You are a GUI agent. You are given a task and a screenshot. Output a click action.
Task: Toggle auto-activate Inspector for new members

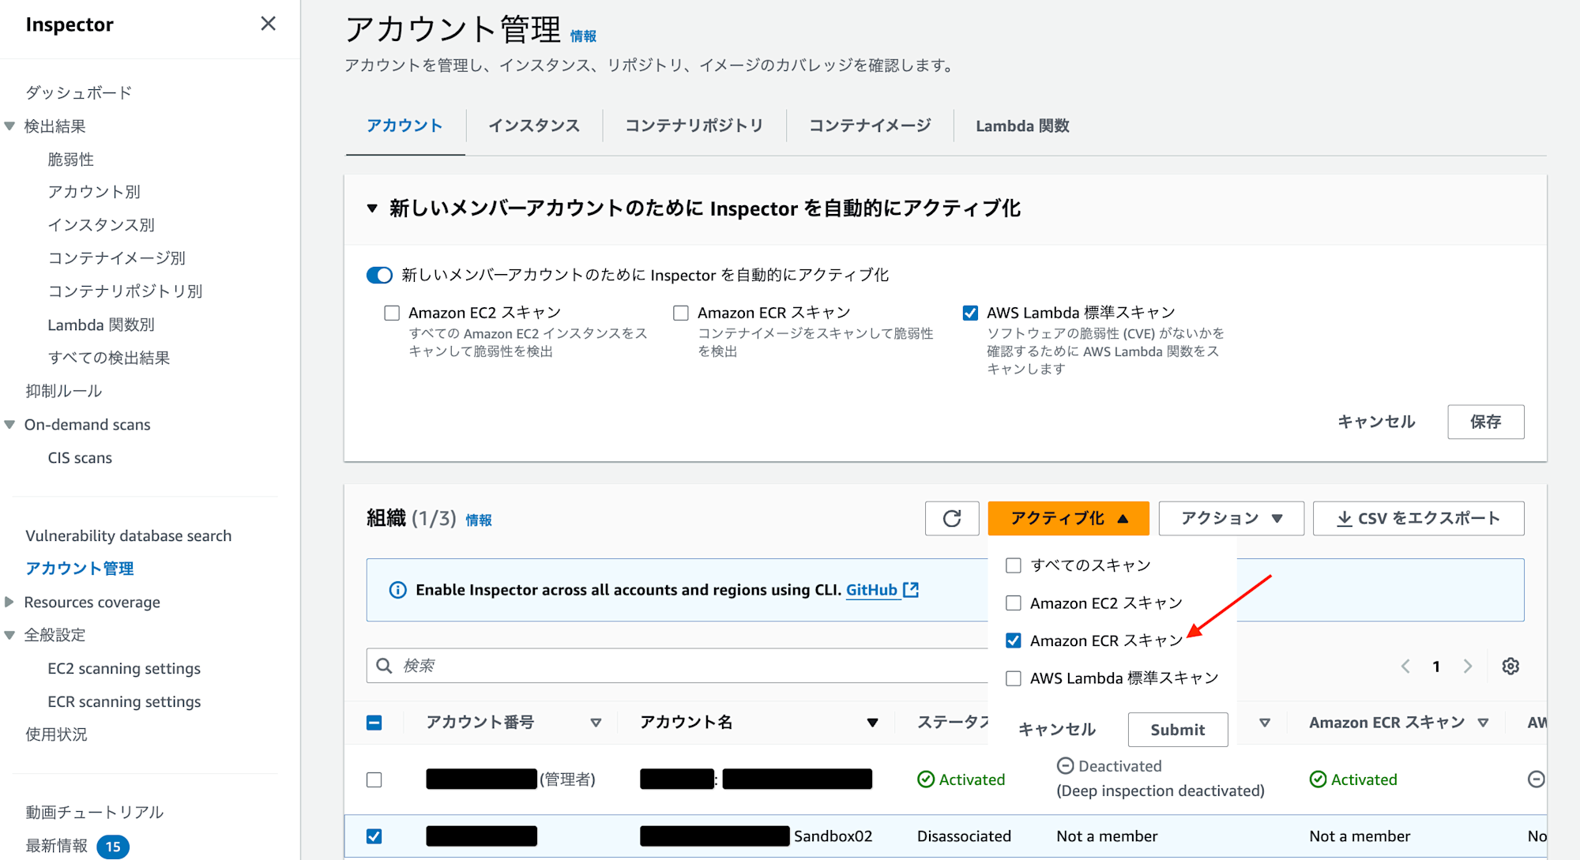(379, 275)
